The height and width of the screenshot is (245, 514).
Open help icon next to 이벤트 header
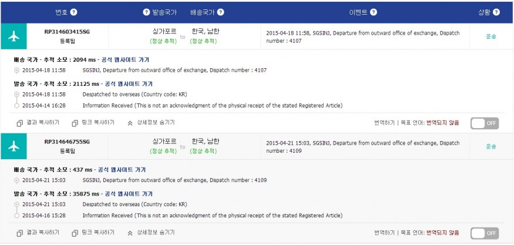374,12
